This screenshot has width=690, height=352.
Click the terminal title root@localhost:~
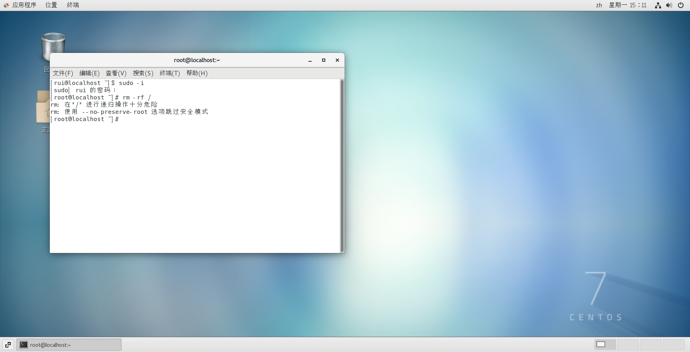pyautogui.click(x=197, y=60)
